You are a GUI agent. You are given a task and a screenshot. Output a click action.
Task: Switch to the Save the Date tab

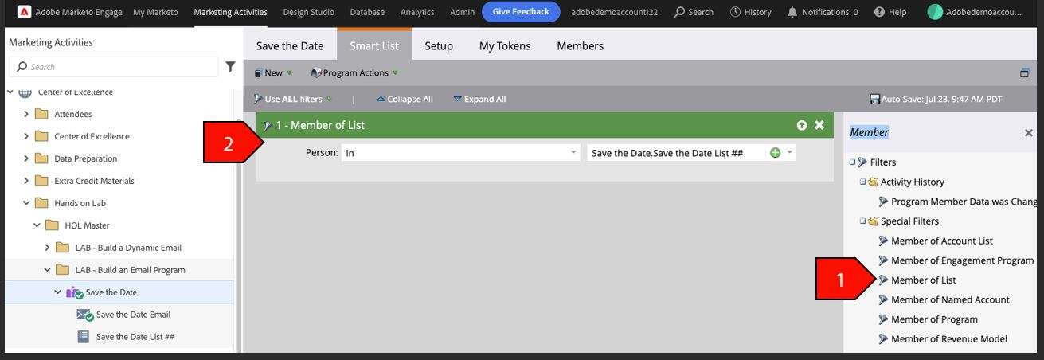coord(290,45)
